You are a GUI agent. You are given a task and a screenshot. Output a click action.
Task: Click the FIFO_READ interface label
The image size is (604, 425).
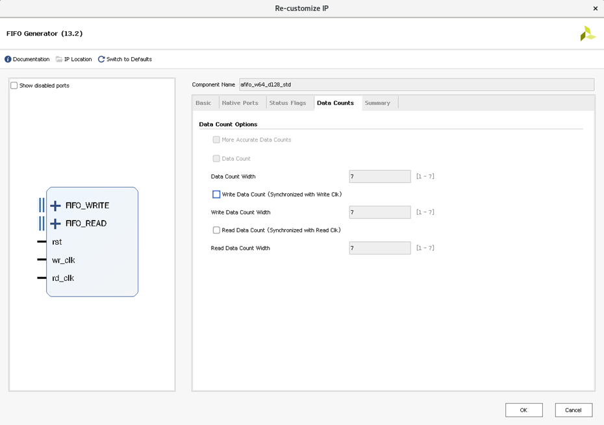[86, 223]
